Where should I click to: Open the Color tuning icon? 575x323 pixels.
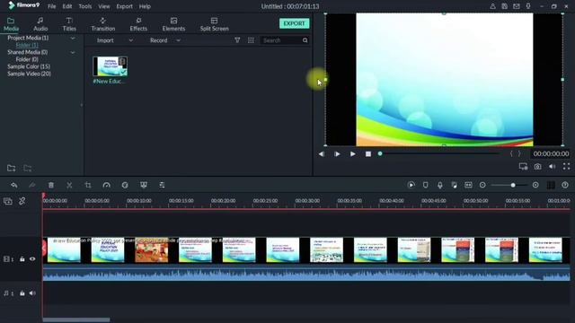(x=125, y=186)
